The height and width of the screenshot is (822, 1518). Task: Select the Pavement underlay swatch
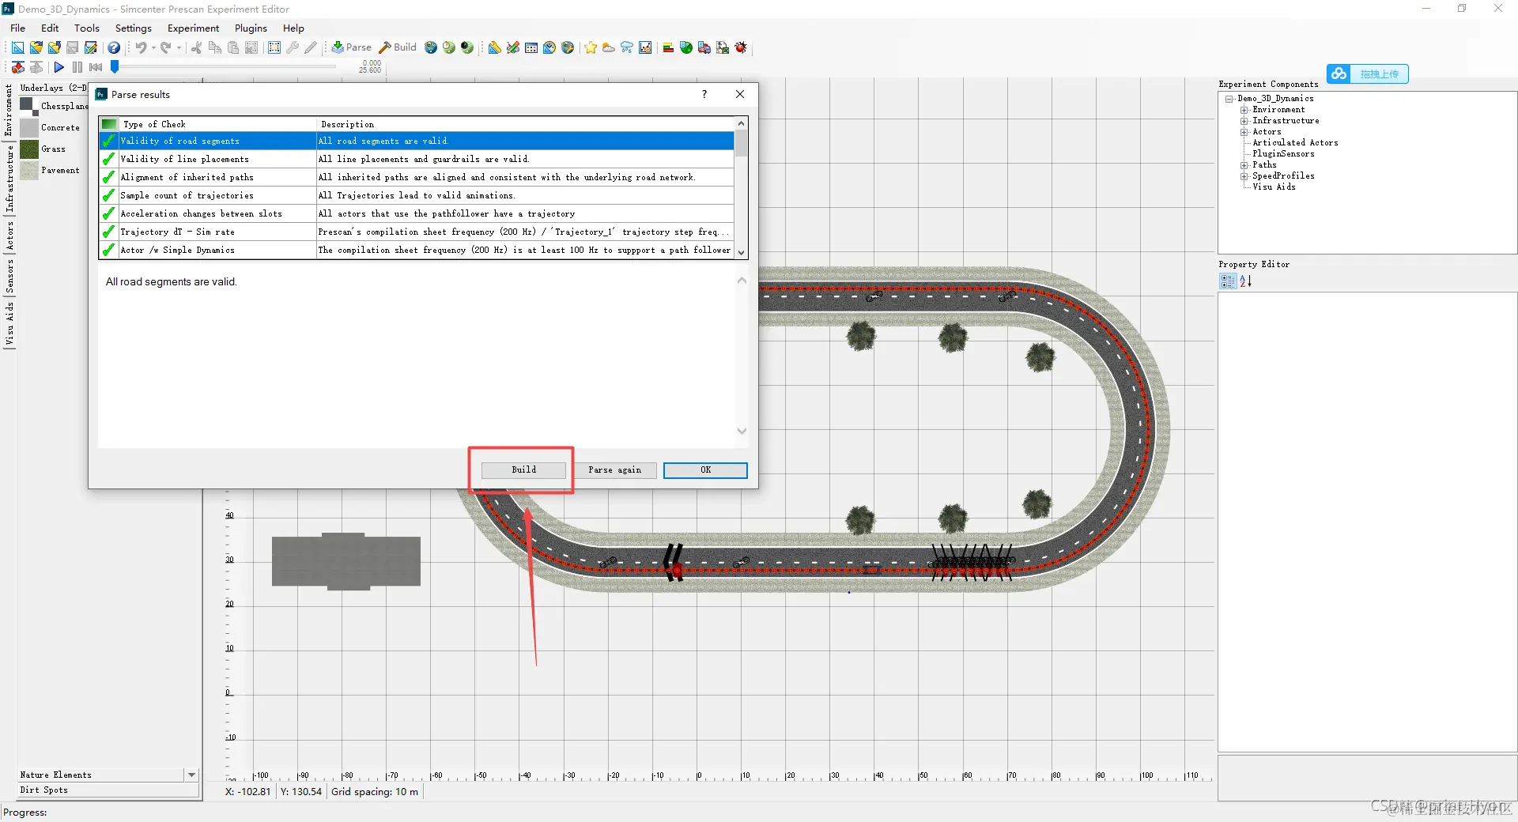(29, 170)
